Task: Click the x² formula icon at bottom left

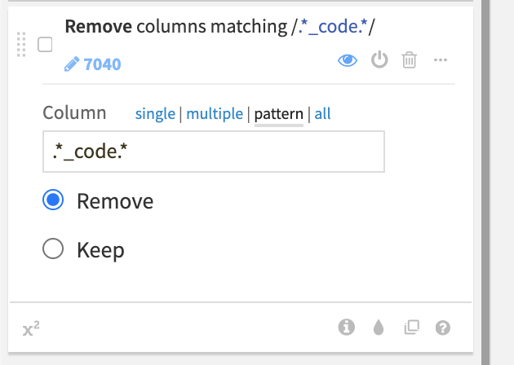Action: click(32, 329)
